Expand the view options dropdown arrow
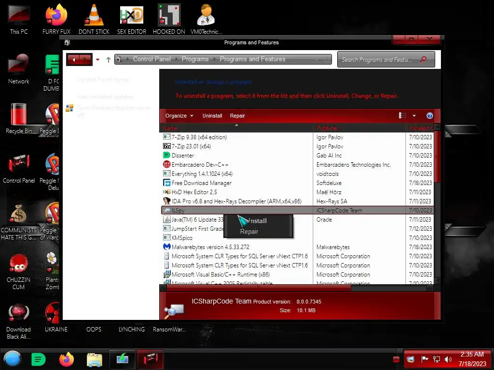The width and height of the screenshot is (494, 370). [x=414, y=116]
